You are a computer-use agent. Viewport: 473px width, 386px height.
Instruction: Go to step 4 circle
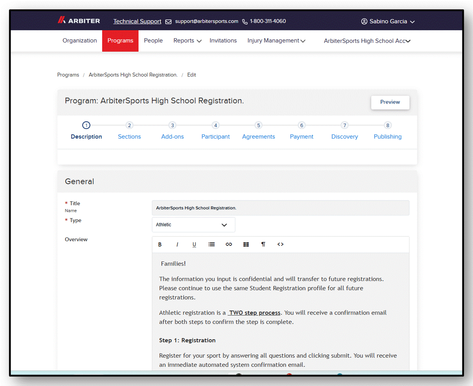pyautogui.click(x=216, y=125)
